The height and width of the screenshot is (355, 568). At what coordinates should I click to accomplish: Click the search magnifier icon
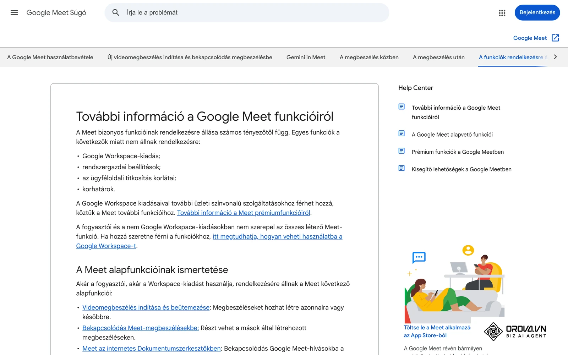(116, 12)
